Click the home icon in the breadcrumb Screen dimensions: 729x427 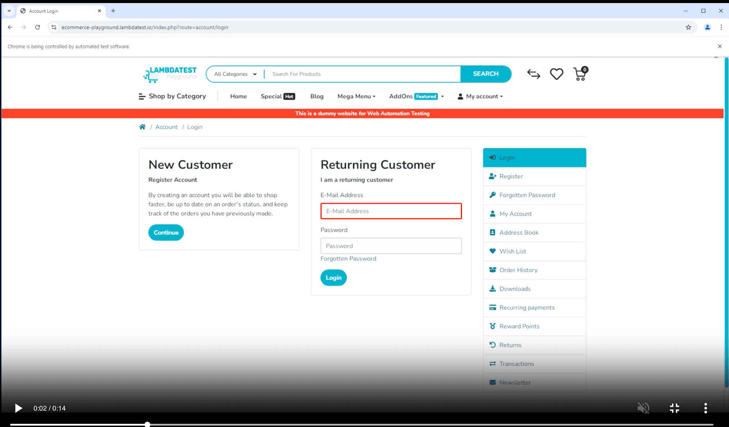click(142, 126)
